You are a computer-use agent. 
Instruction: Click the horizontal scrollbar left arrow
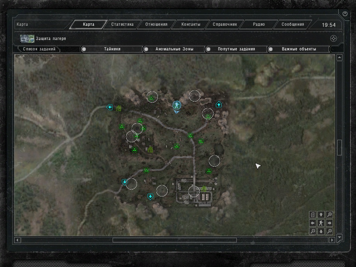pyautogui.click(x=17, y=240)
